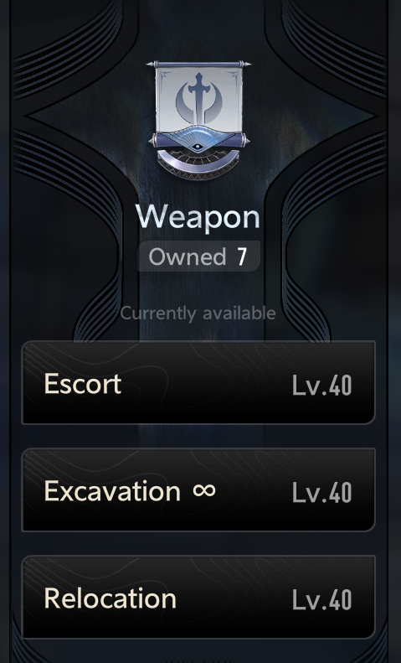Open the Excavation mission entry
This screenshot has width=401, height=663.
point(198,490)
